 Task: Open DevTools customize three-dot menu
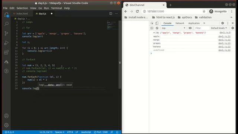tap(228, 23)
